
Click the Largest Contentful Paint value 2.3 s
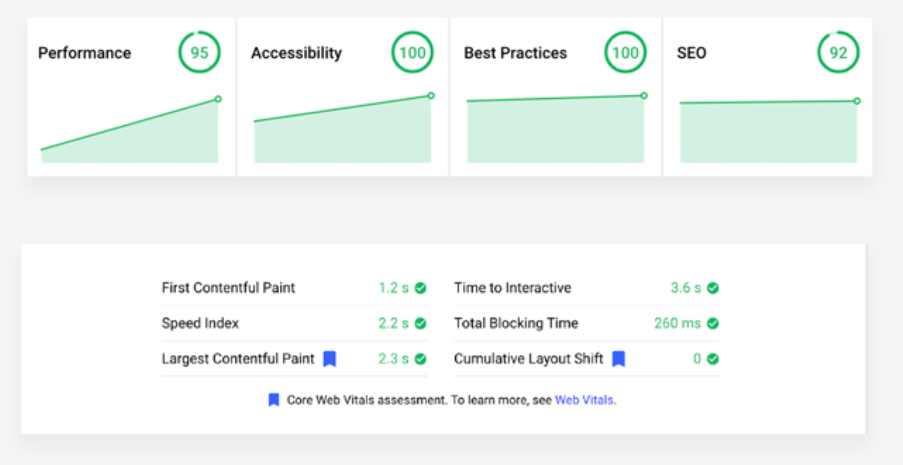pyautogui.click(x=393, y=359)
